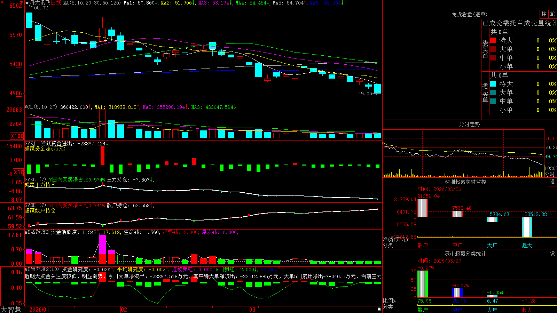This screenshot has width=557, height=313.
Task: Click the 大智慧 logo in bottom-left corner
Action: 11,310
